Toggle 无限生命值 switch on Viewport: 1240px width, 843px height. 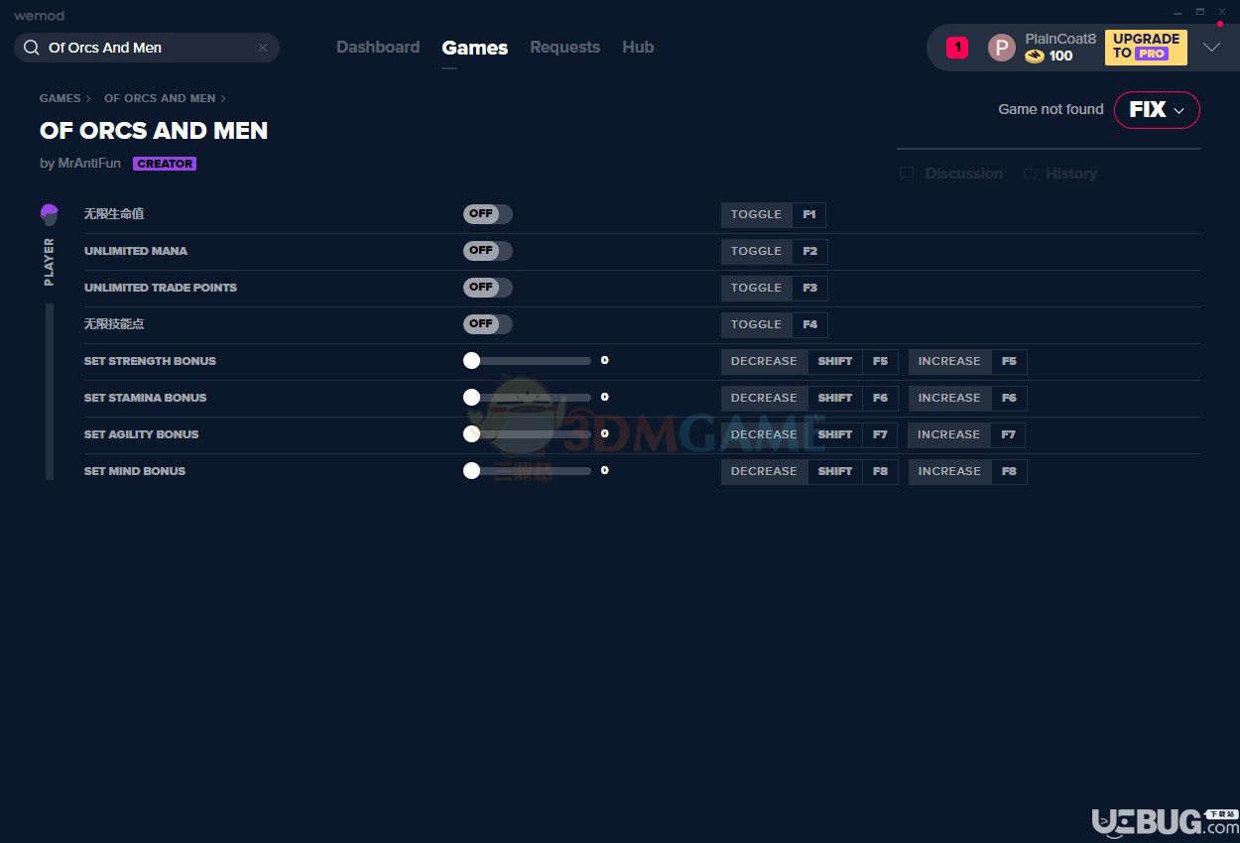tap(488, 214)
